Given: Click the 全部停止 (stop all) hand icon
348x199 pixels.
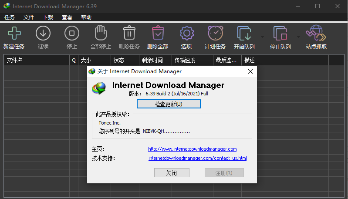Looking at the screenshot, I should tap(101, 33).
